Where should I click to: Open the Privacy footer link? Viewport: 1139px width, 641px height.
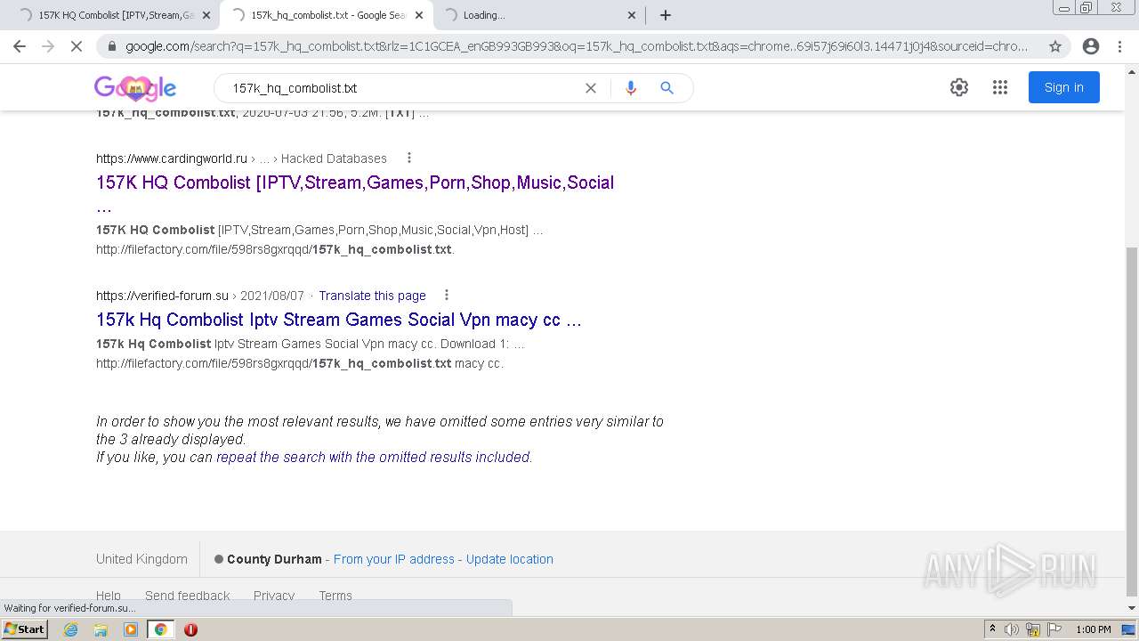[x=274, y=596]
